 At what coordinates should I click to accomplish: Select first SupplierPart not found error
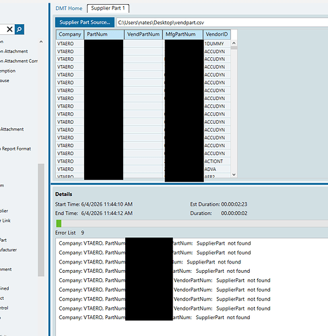pyautogui.click(x=155, y=243)
